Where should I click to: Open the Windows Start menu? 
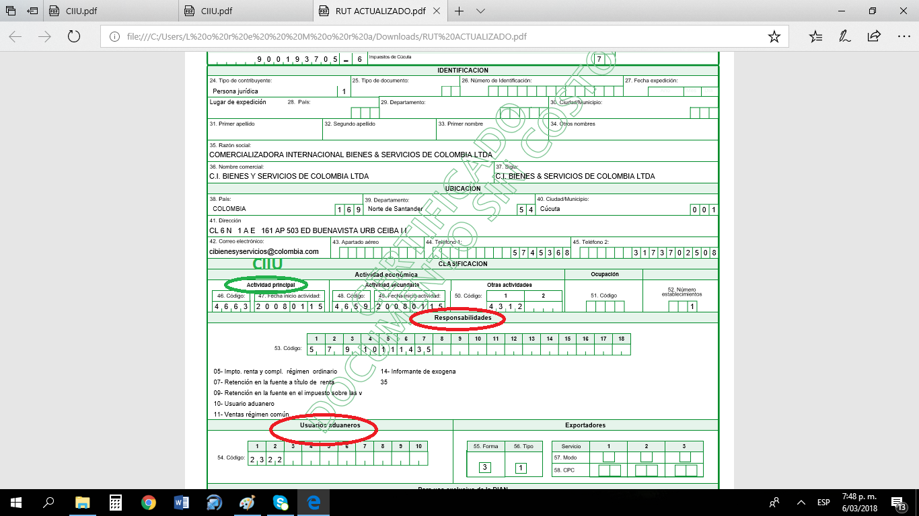16,502
